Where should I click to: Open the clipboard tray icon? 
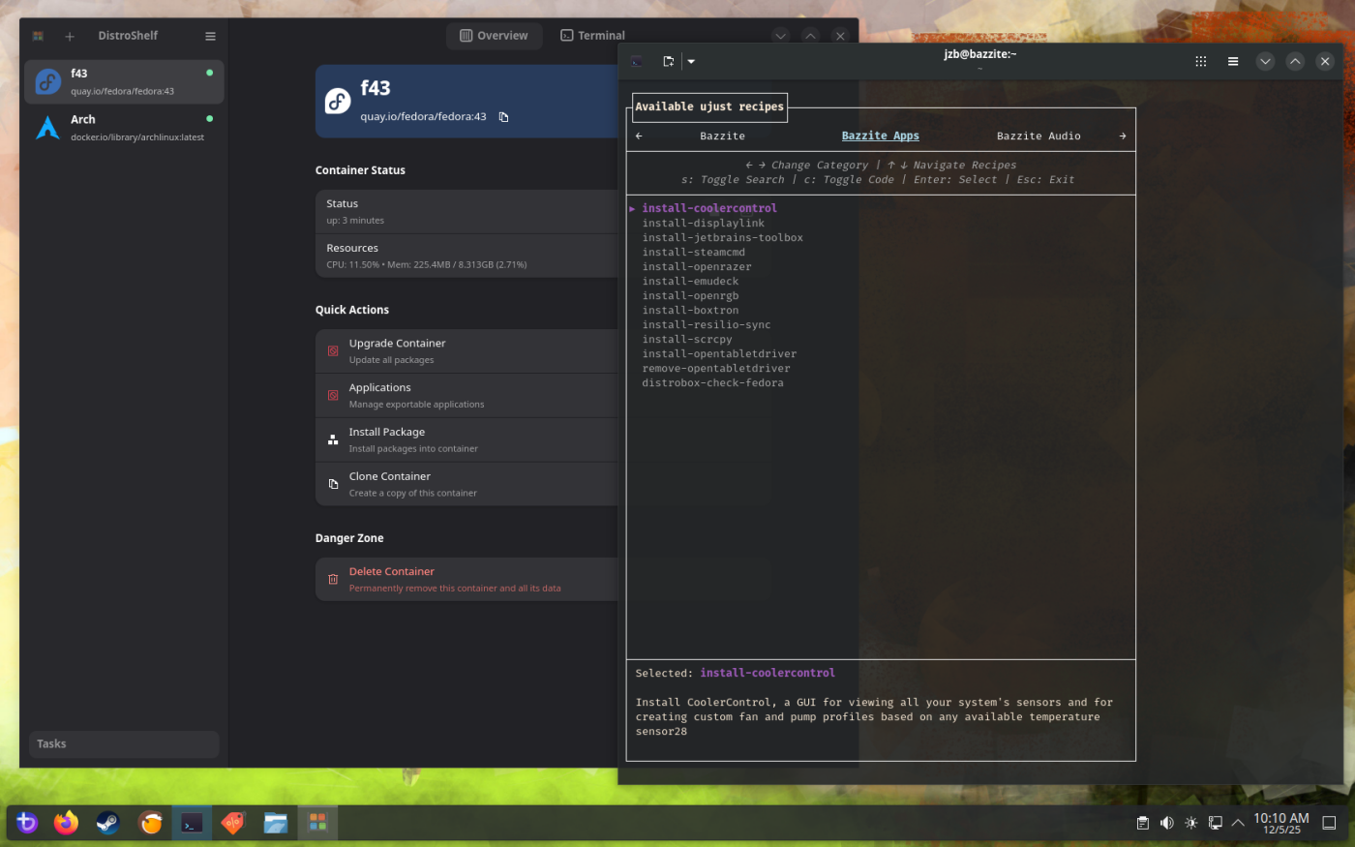(x=1142, y=823)
